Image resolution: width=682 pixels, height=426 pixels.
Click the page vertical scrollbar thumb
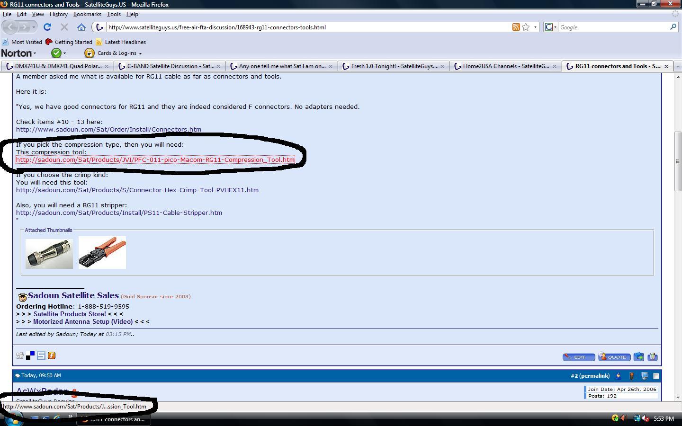coord(678,161)
